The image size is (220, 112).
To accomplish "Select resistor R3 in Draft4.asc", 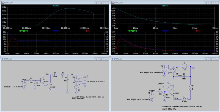I will (x=35, y=84).
